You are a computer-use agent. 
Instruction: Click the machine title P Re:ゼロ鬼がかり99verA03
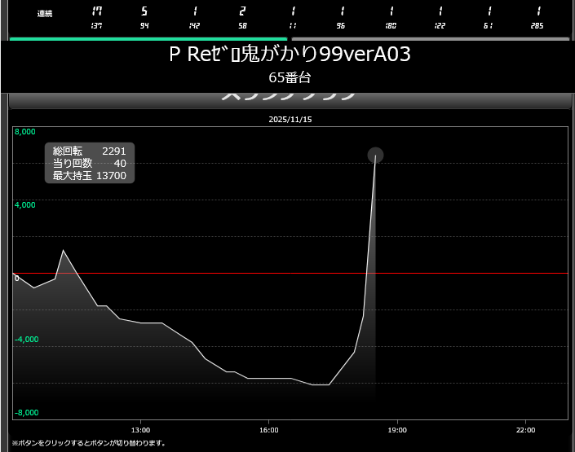290,55
